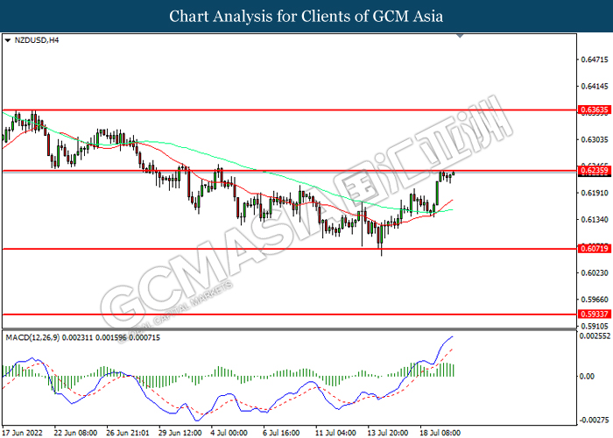Select the NZDUSD,H4 chart label
The width and height of the screenshot is (613, 438).
[37, 40]
